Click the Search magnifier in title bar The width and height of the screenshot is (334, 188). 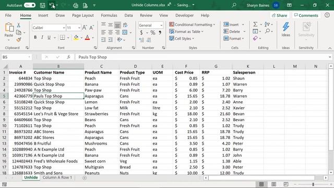(x=234, y=5)
